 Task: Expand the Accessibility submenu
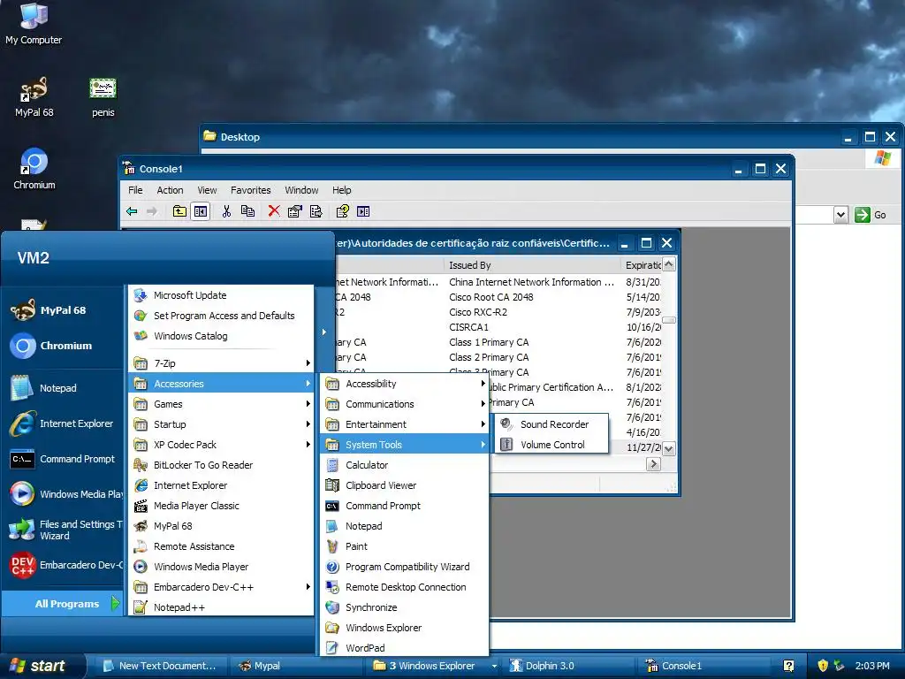coord(405,384)
